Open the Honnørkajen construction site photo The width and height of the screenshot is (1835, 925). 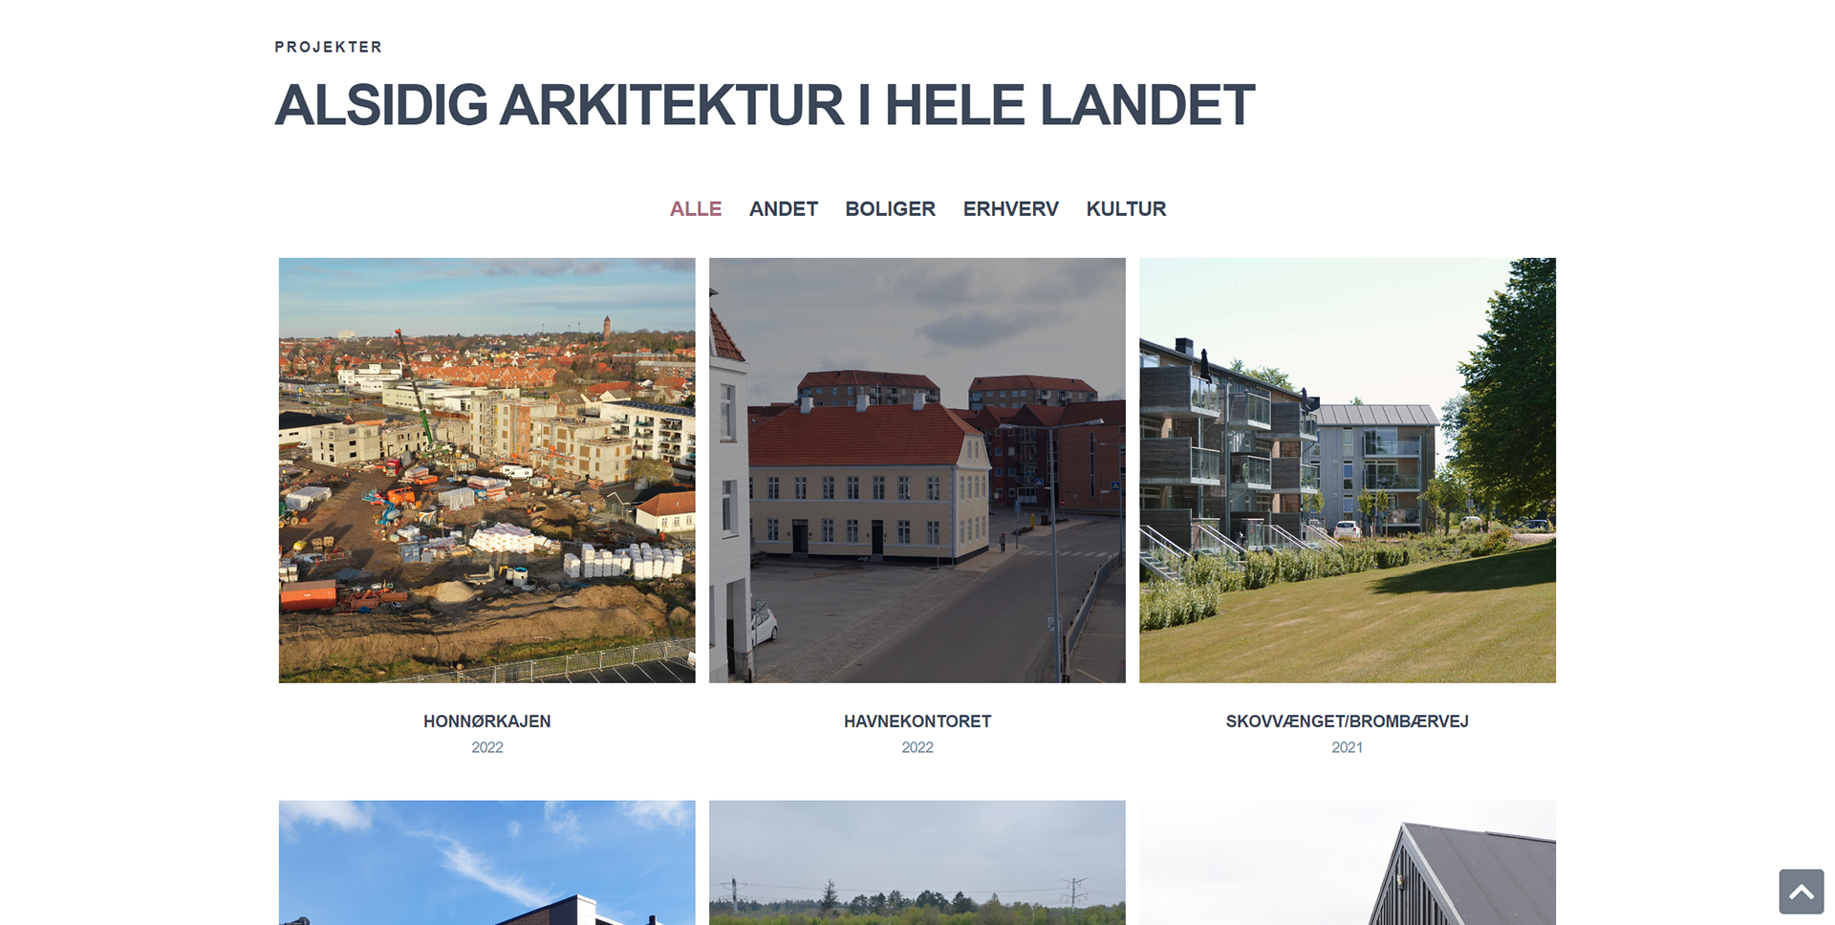click(487, 470)
